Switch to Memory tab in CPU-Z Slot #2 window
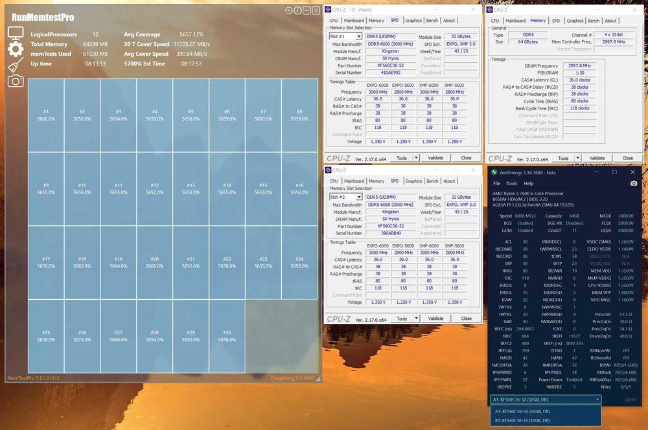This screenshot has height=430, width=648. tap(376, 181)
